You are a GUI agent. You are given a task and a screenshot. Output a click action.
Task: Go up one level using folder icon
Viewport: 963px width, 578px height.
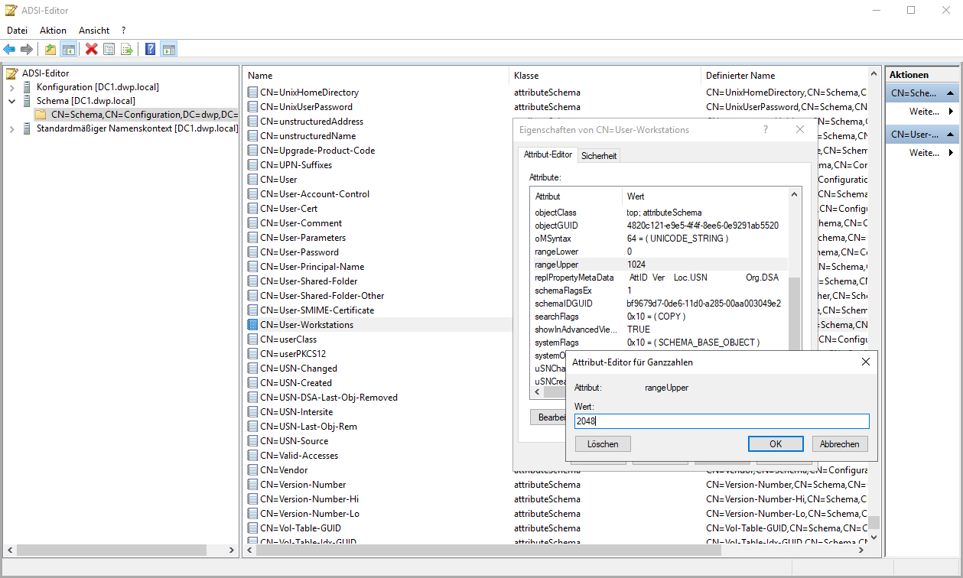50,50
